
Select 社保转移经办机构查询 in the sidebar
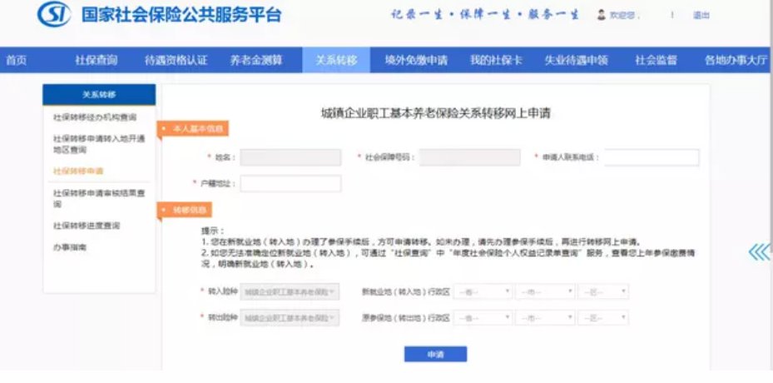pos(95,117)
